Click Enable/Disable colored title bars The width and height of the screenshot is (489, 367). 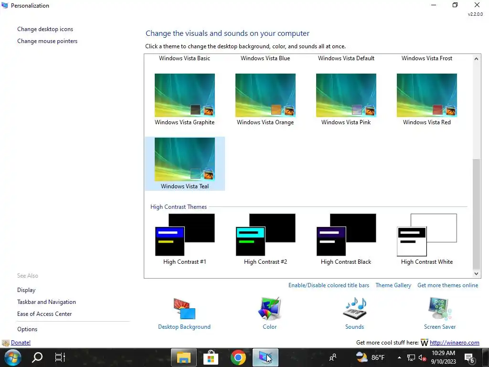point(329,285)
